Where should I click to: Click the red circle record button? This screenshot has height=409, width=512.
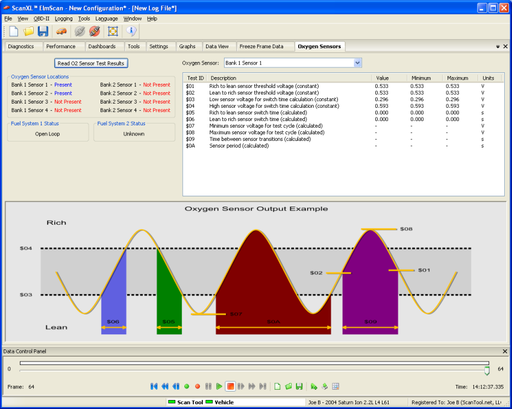(x=198, y=387)
